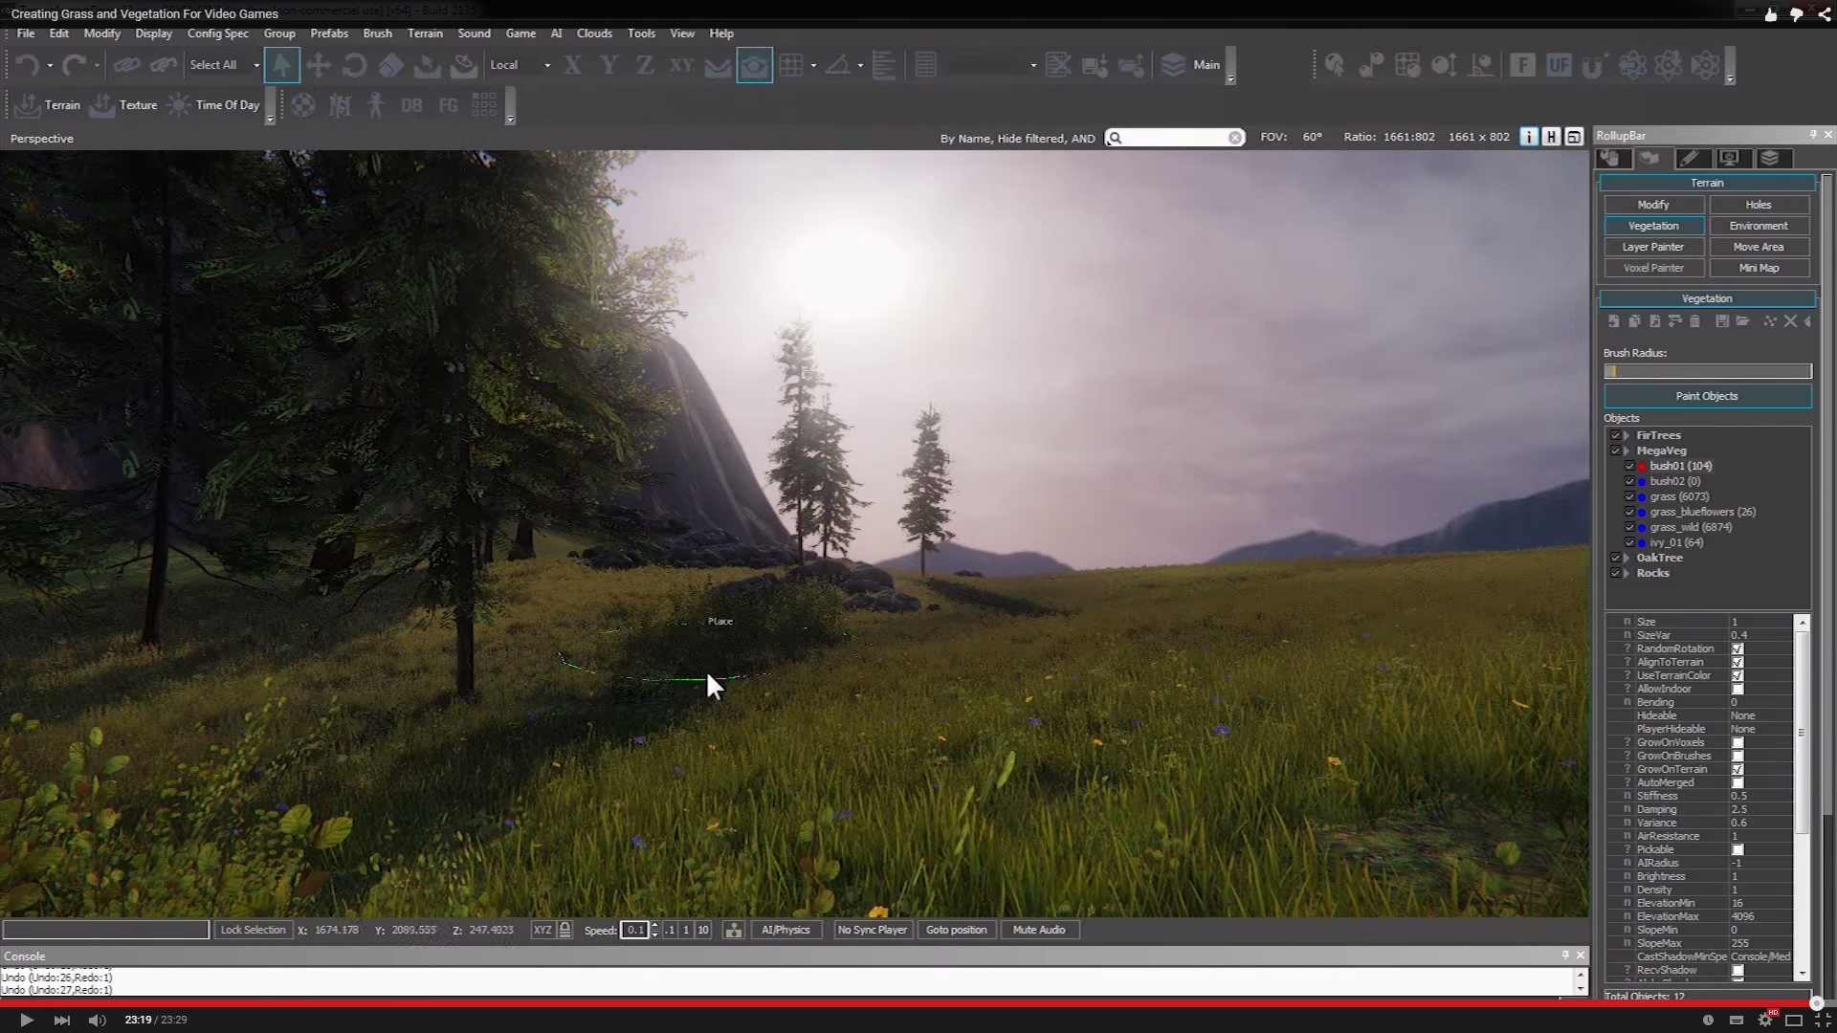
Task: Toggle the RandomRotation checkbox
Action: 1737,648
